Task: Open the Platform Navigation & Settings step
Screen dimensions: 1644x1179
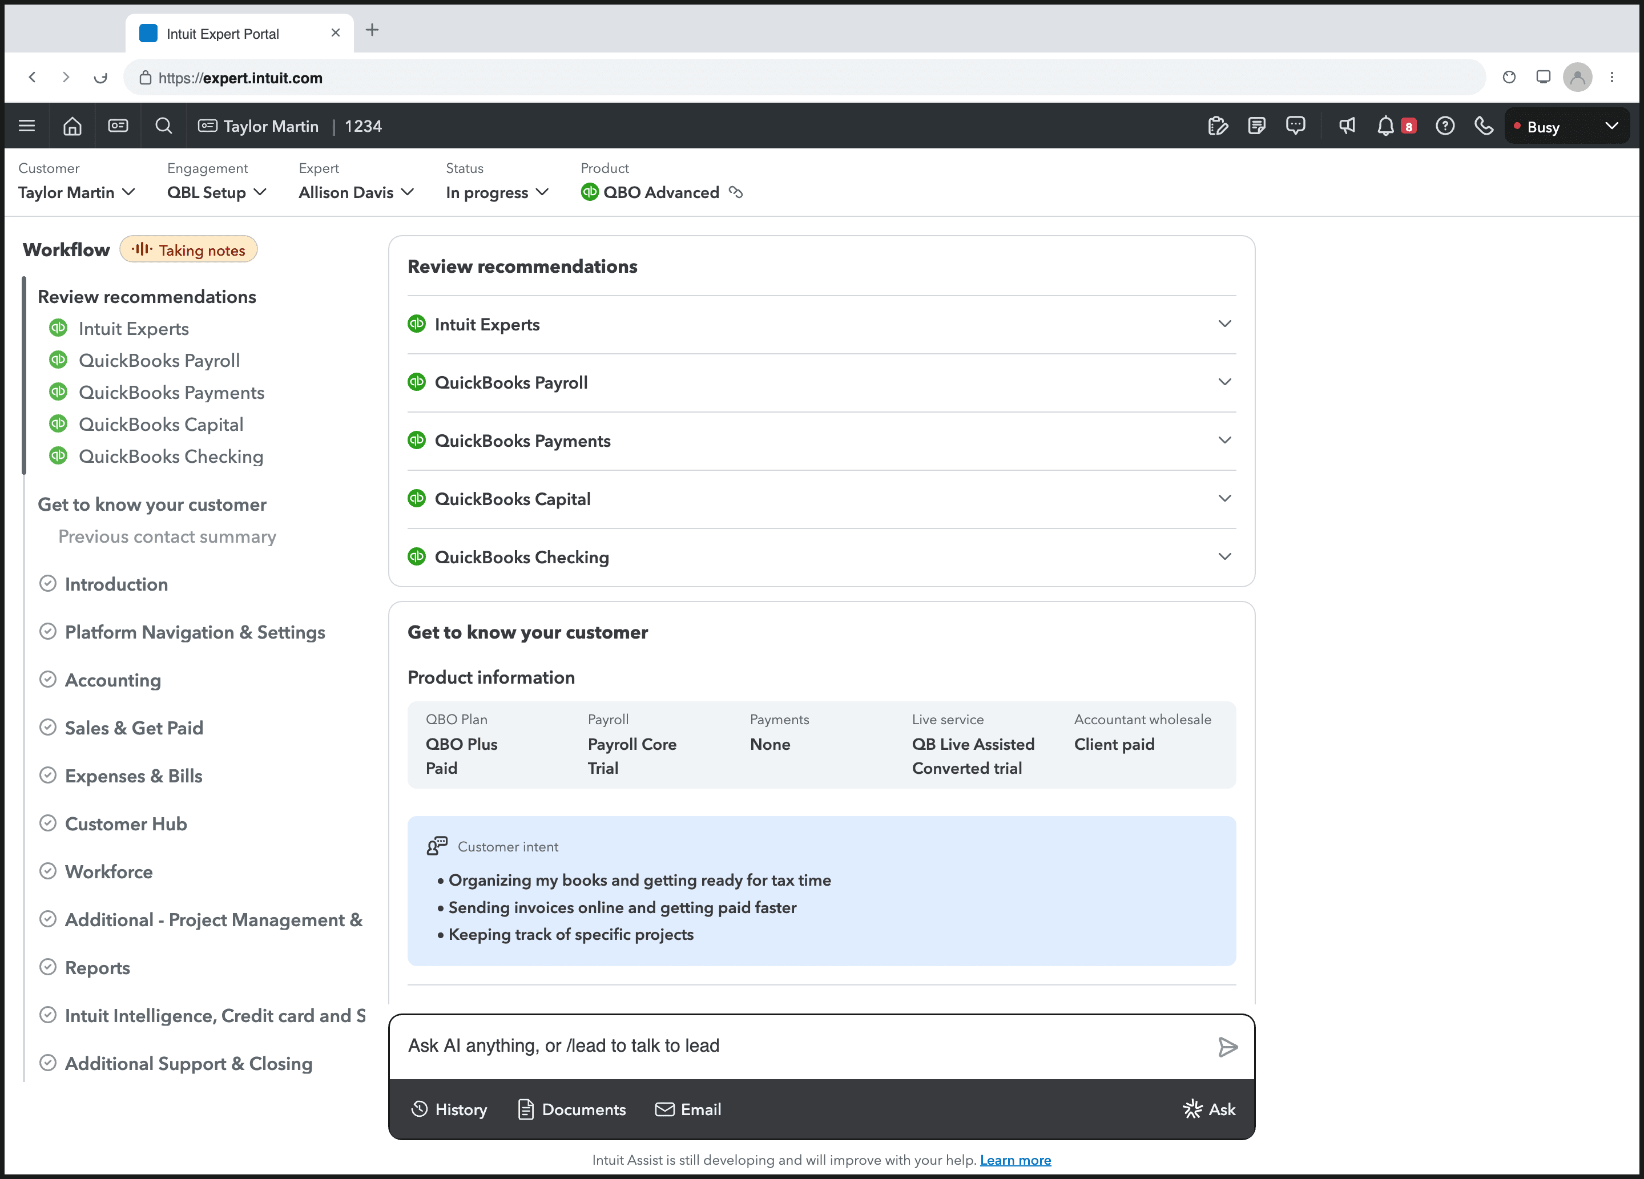Action: click(x=182, y=632)
